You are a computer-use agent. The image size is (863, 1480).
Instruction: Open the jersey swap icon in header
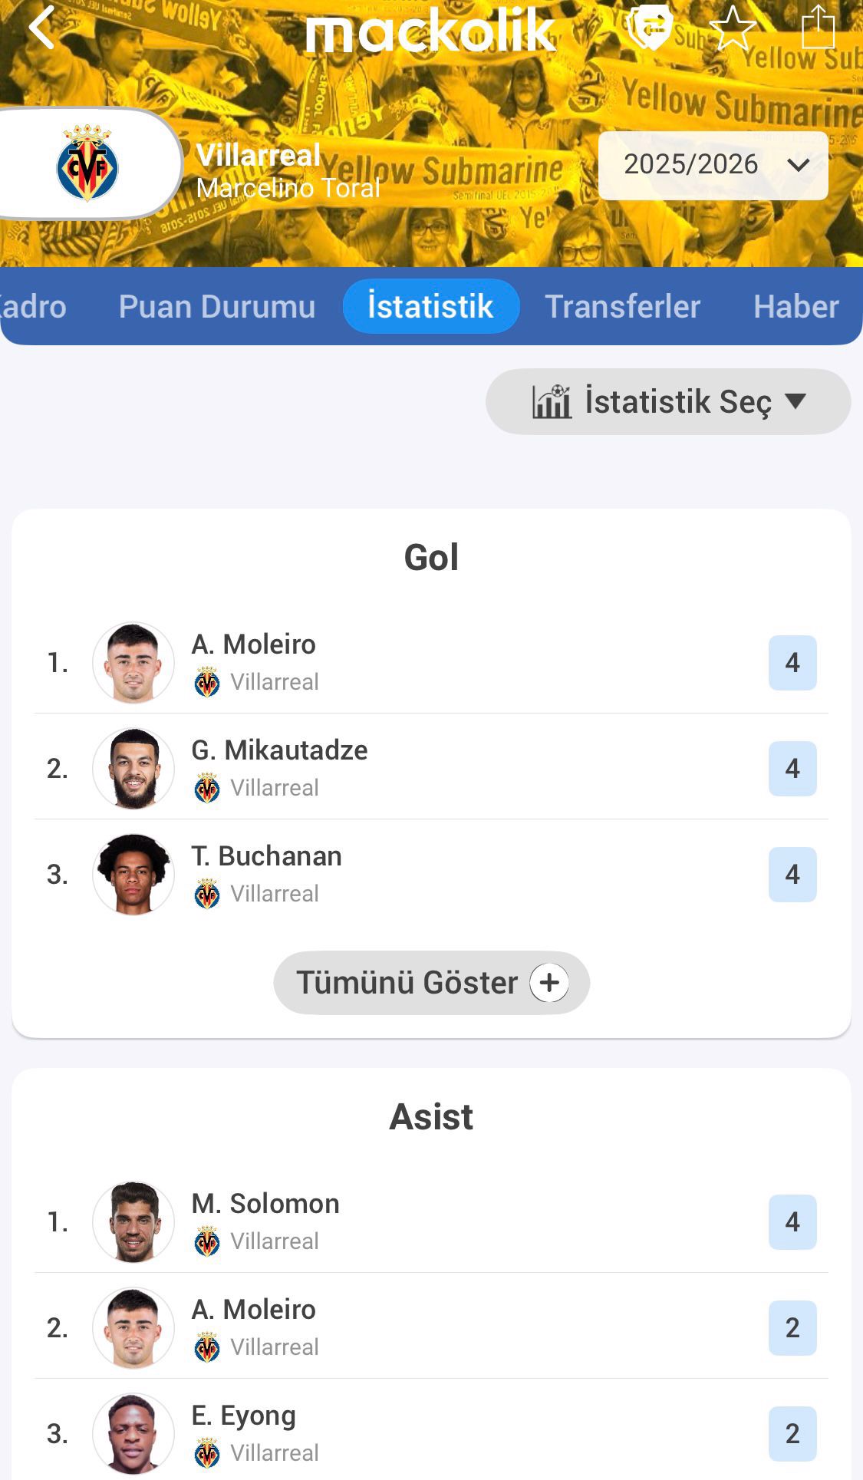650,28
